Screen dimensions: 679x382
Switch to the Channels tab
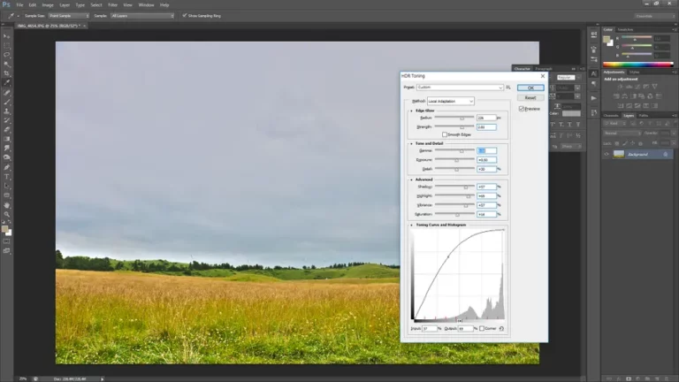(x=611, y=115)
